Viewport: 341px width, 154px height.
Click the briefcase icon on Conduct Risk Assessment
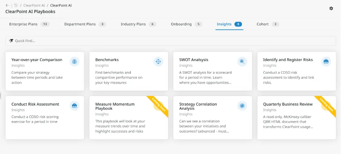(74, 106)
